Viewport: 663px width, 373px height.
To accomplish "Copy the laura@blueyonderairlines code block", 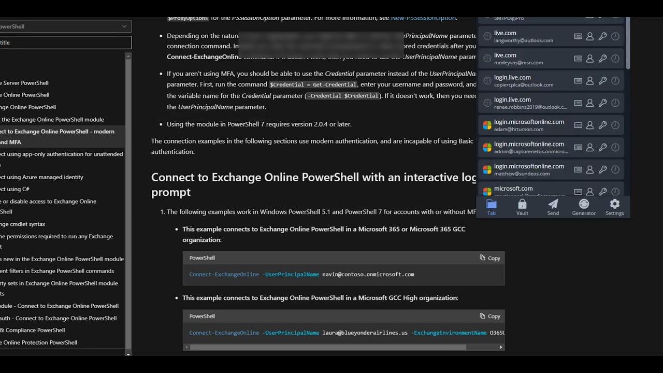I will pyautogui.click(x=490, y=316).
